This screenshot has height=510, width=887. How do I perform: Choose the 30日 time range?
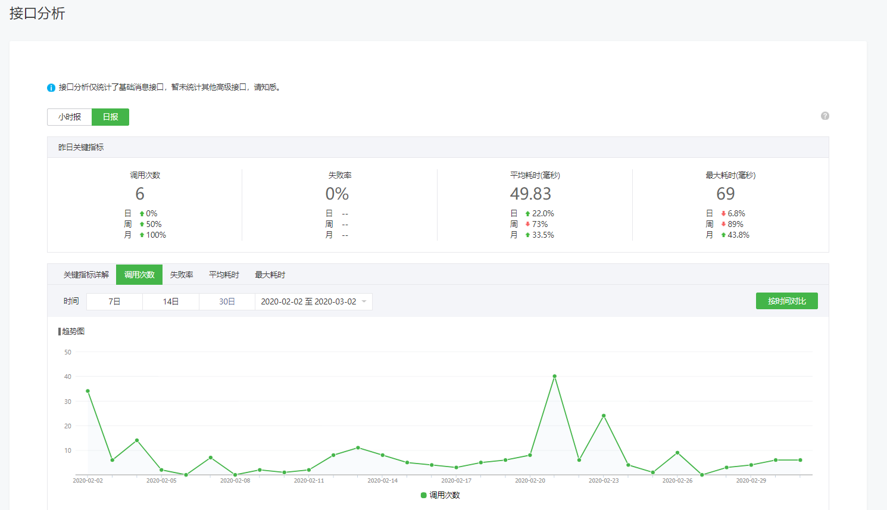coord(227,301)
